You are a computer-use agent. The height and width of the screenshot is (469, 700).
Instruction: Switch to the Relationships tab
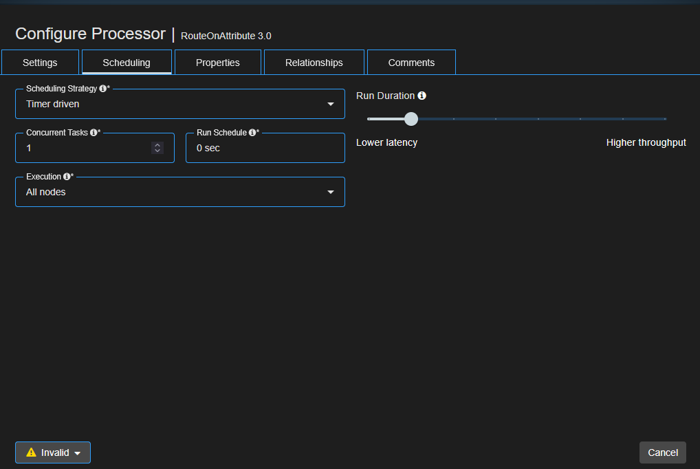(x=314, y=62)
